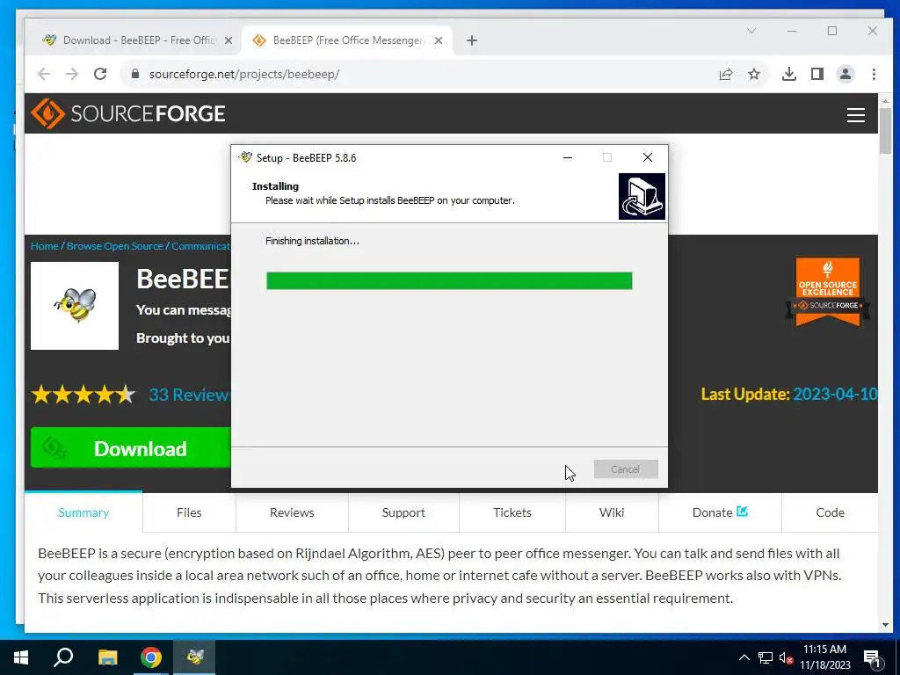Open Windows Start menu
The height and width of the screenshot is (675, 900).
(21, 657)
